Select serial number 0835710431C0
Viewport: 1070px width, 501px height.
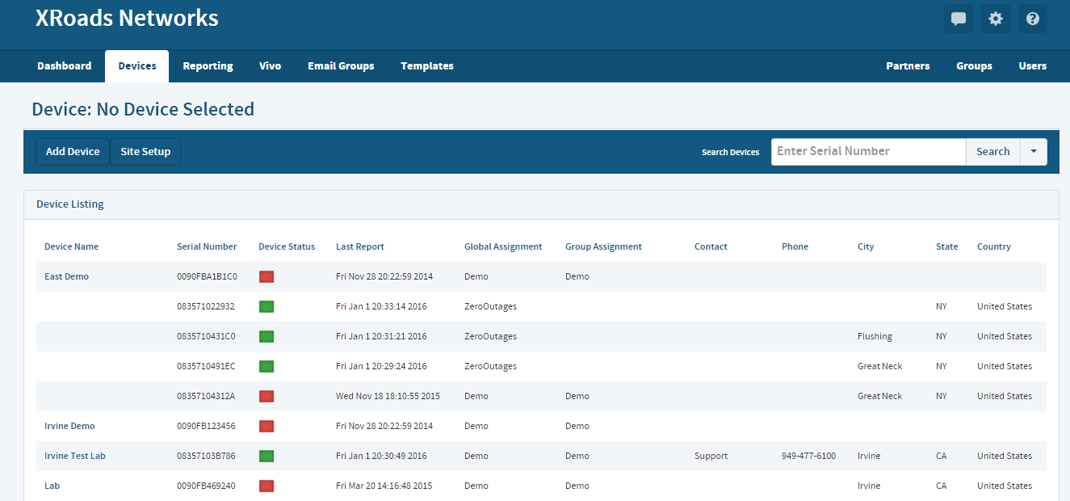tap(206, 336)
